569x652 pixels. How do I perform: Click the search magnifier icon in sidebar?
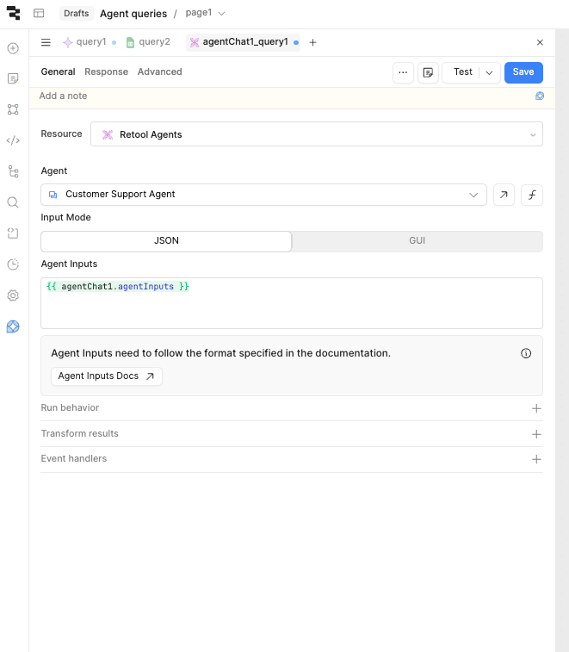tap(13, 202)
